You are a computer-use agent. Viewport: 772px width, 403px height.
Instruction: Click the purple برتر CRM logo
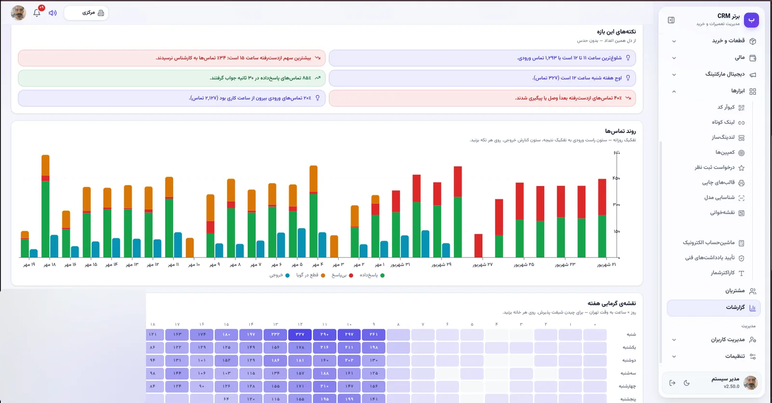coord(751,20)
